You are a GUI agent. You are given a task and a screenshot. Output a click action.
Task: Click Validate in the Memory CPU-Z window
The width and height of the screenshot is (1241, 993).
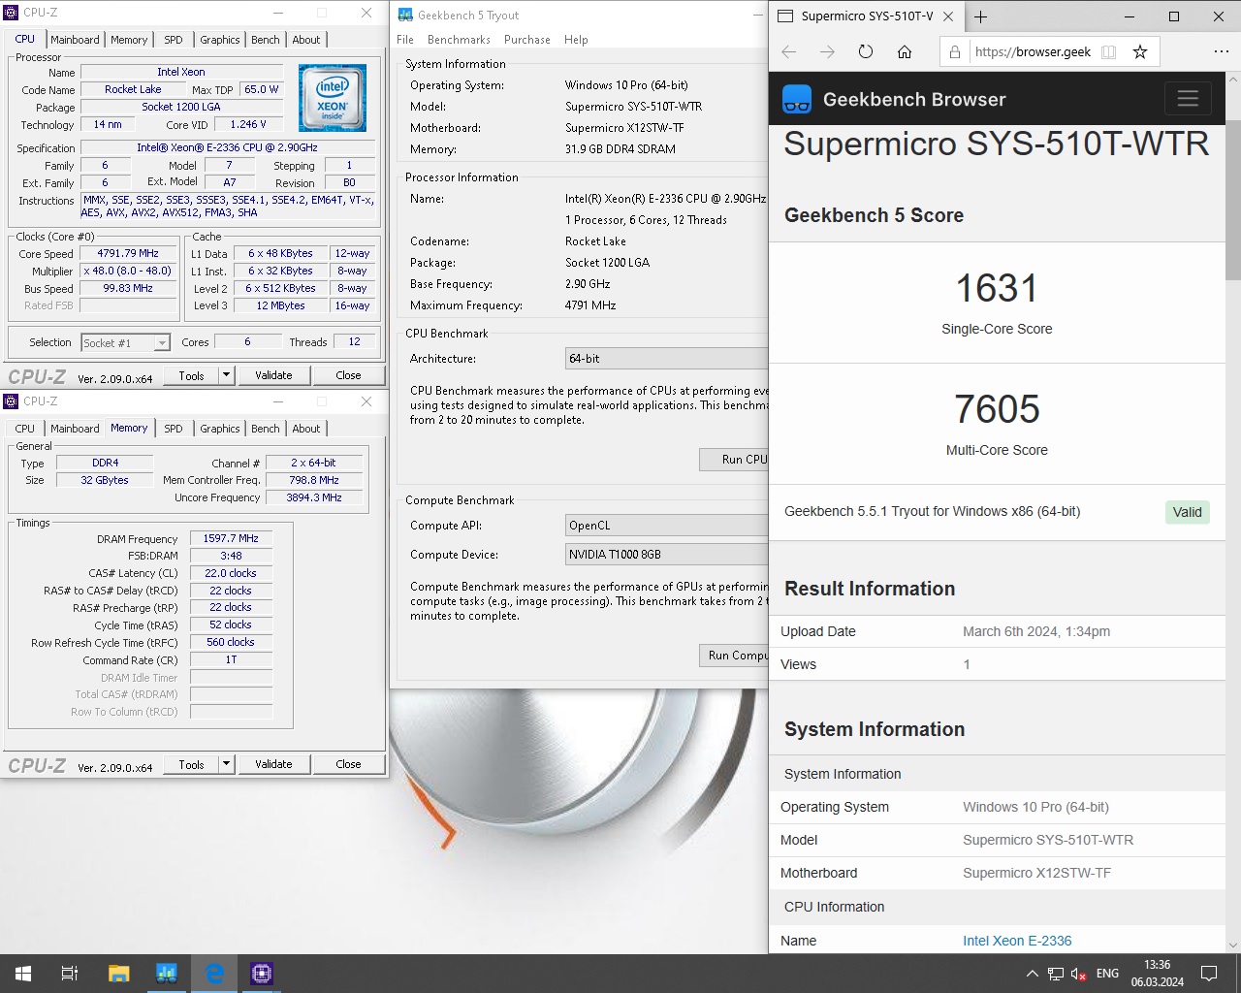point(273,764)
